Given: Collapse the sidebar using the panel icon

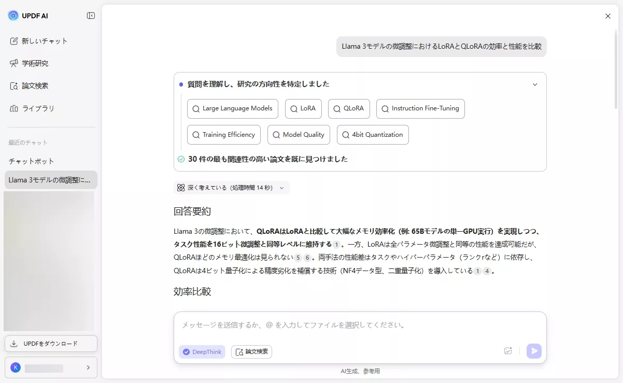Looking at the screenshot, I should point(91,16).
